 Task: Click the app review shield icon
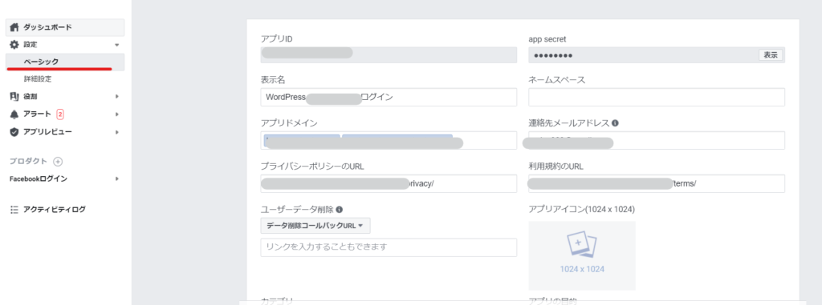14,132
